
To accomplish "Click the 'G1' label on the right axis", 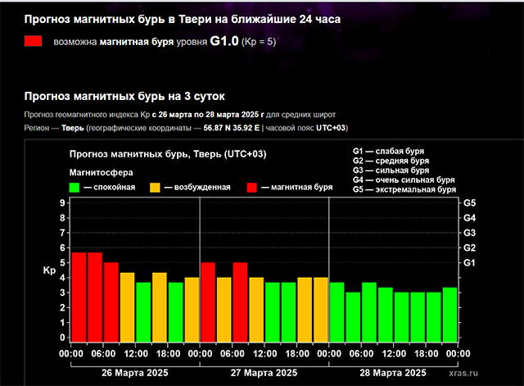I will 469,263.
